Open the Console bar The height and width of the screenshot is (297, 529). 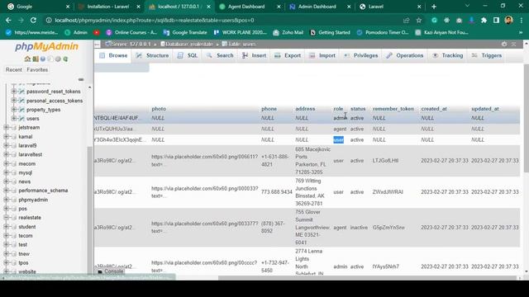tap(110, 271)
